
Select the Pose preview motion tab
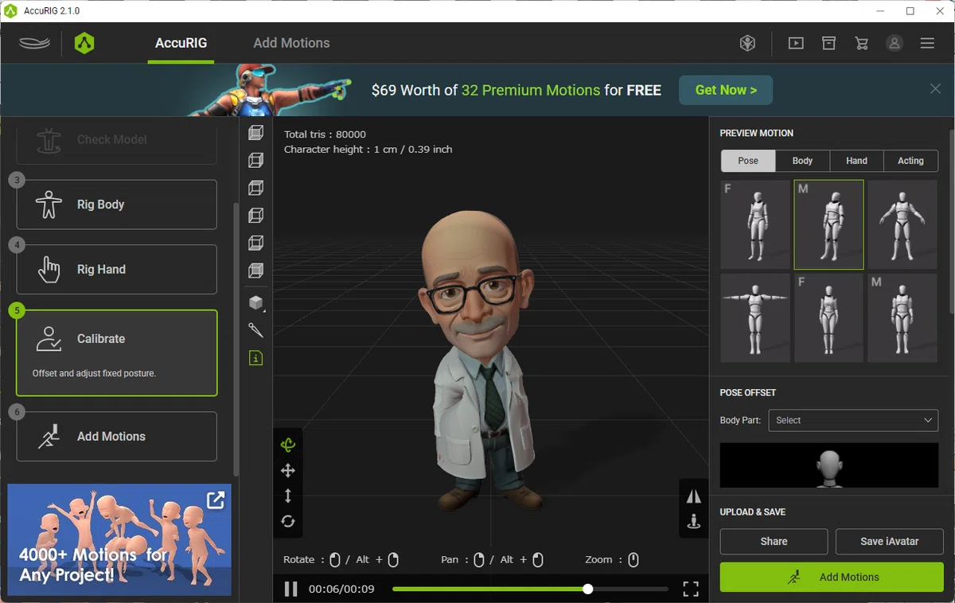point(748,161)
